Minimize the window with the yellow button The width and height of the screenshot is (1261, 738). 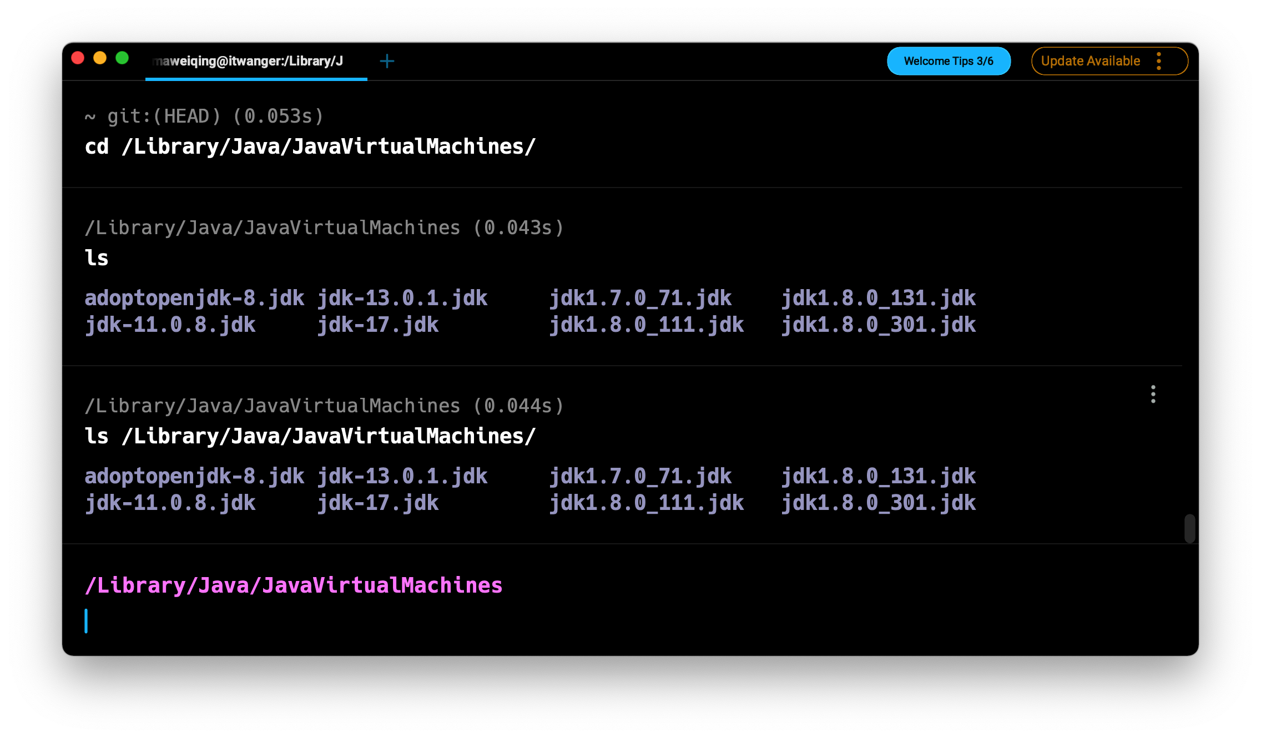(100, 58)
